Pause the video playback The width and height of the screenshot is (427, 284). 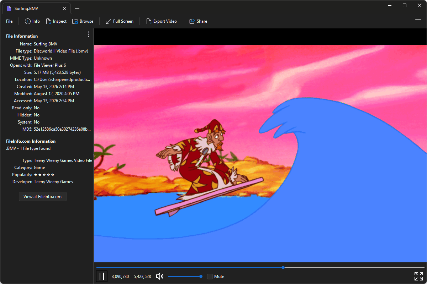(x=102, y=276)
